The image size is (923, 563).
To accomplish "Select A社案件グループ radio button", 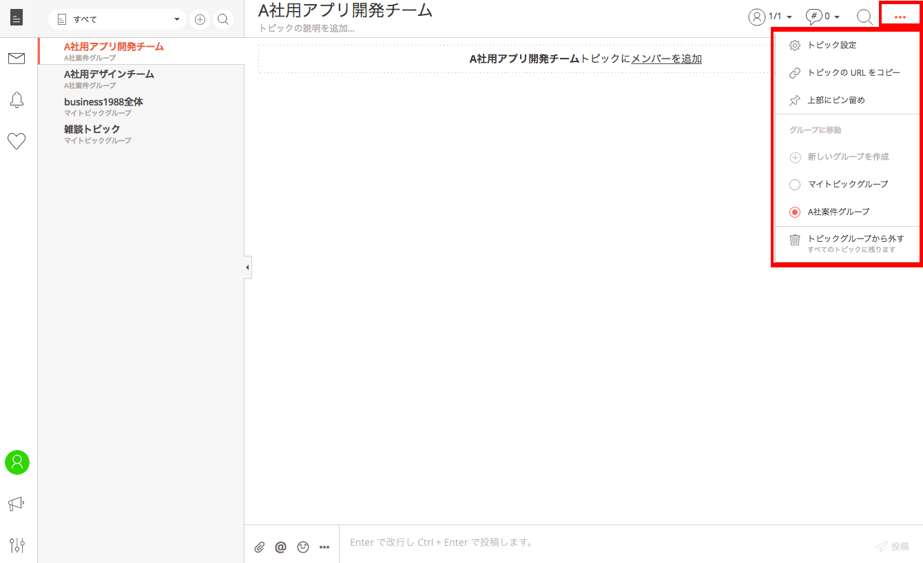I will click(795, 212).
